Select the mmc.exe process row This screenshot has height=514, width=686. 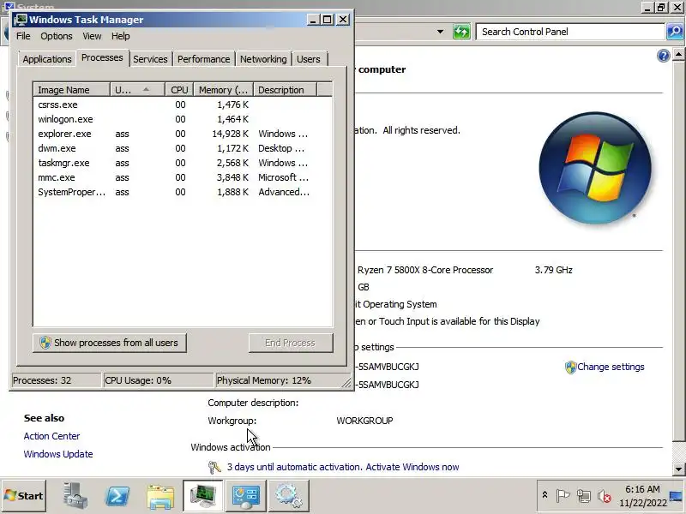[183, 177]
